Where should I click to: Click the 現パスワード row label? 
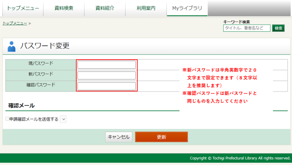coord(41,63)
